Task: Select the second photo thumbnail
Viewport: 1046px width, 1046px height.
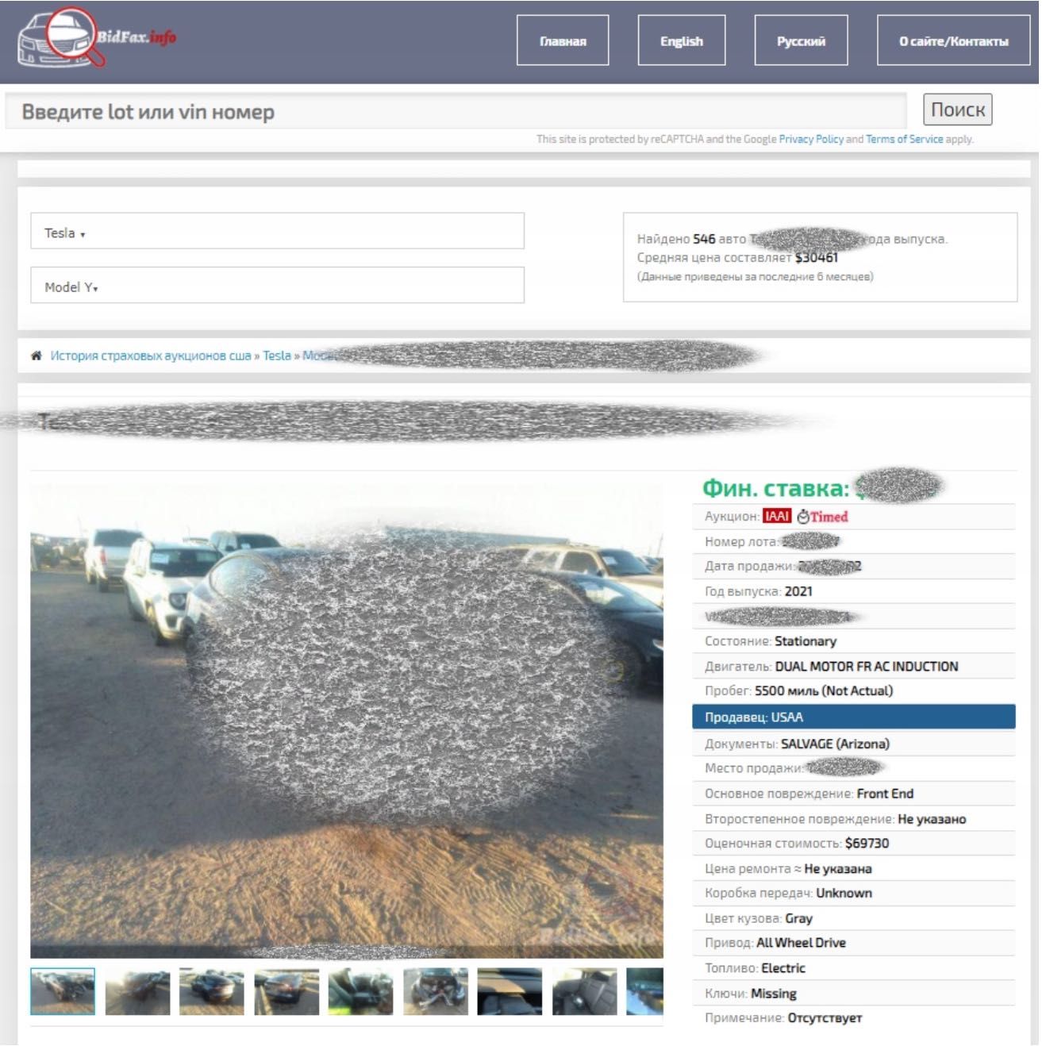Action: (x=137, y=991)
